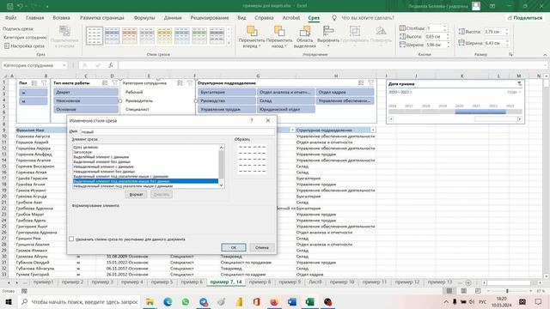This screenshot has height=309, width=550.
Task: Toggle the Бухгалтерия slicer button
Action: [x=227, y=92]
